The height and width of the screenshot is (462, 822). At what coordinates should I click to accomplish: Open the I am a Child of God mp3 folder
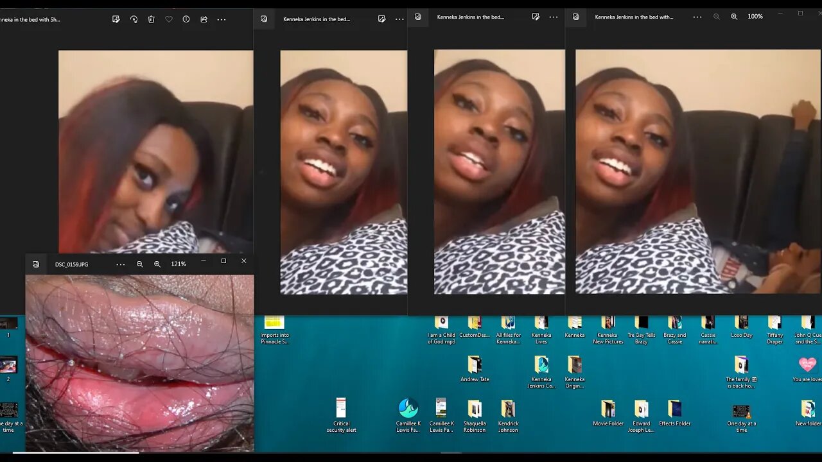click(441, 330)
